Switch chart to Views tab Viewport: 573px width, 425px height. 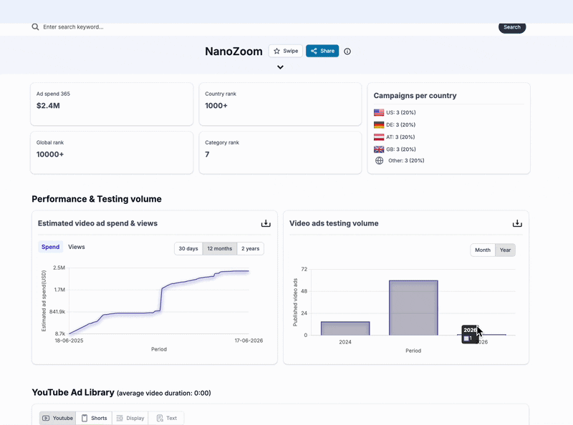coord(77,247)
